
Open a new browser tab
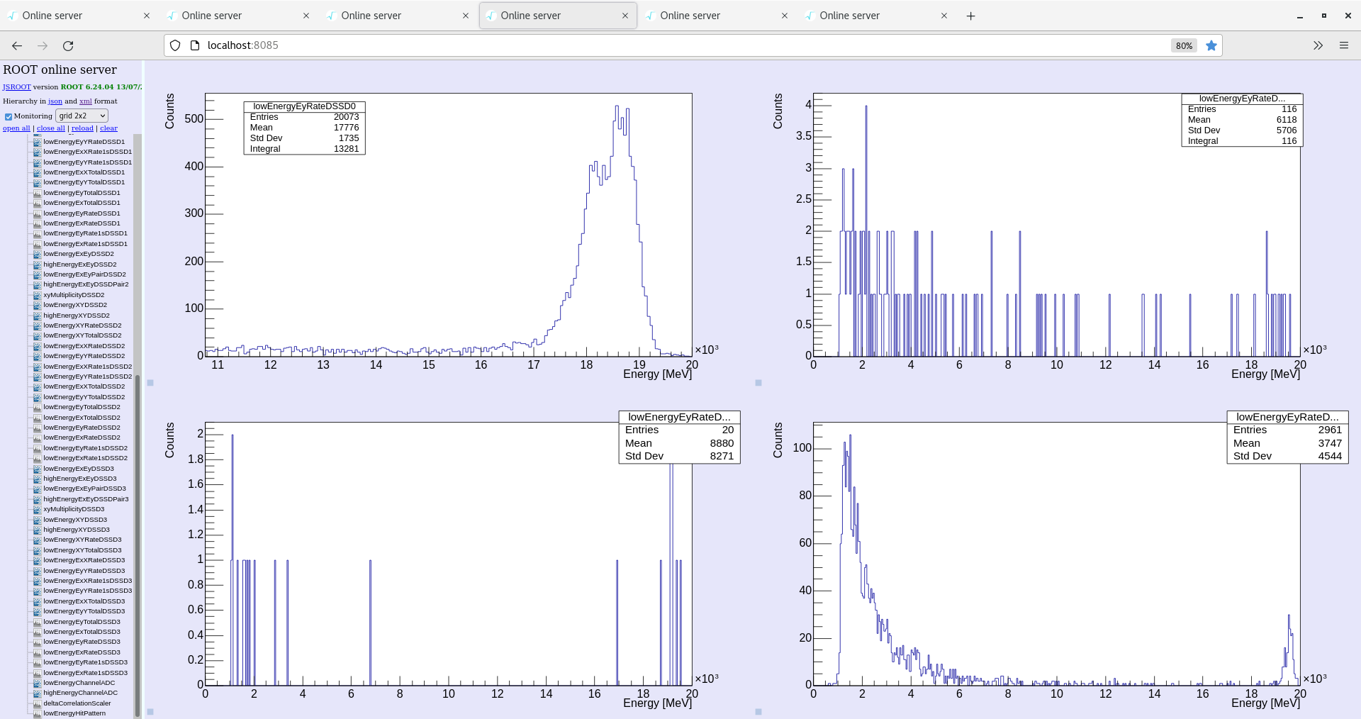(970, 16)
